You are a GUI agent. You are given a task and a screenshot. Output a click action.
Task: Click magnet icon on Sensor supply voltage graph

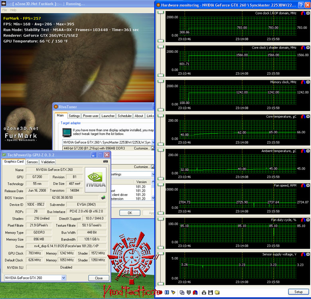click(x=303, y=254)
